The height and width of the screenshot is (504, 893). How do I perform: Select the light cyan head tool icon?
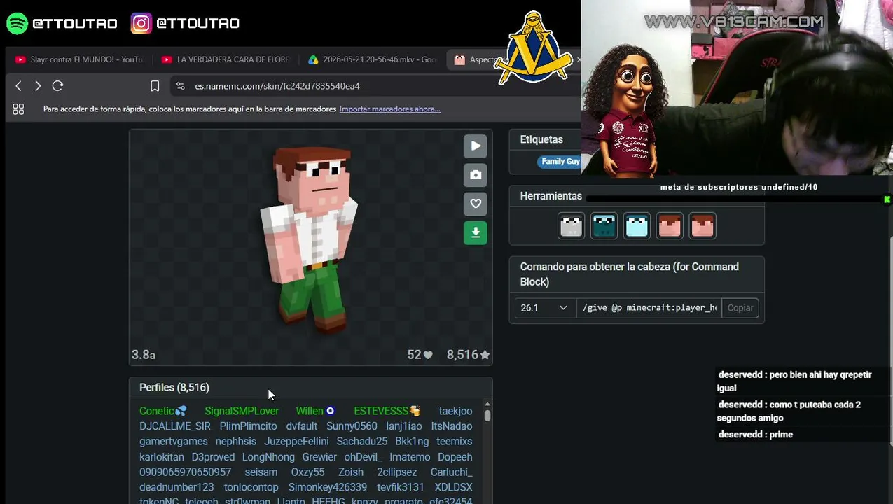[x=637, y=226]
